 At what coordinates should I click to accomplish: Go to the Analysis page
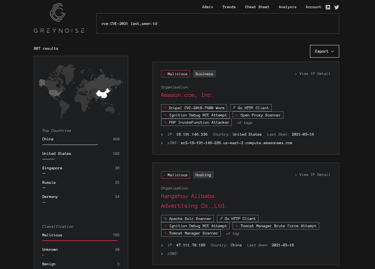click(287, 7)
